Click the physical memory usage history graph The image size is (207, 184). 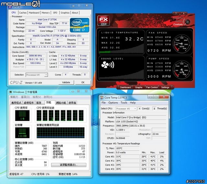(x=60, y=133)
